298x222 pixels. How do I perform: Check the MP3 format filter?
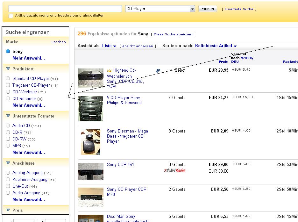pyautogui.click(x=8, y=146)
